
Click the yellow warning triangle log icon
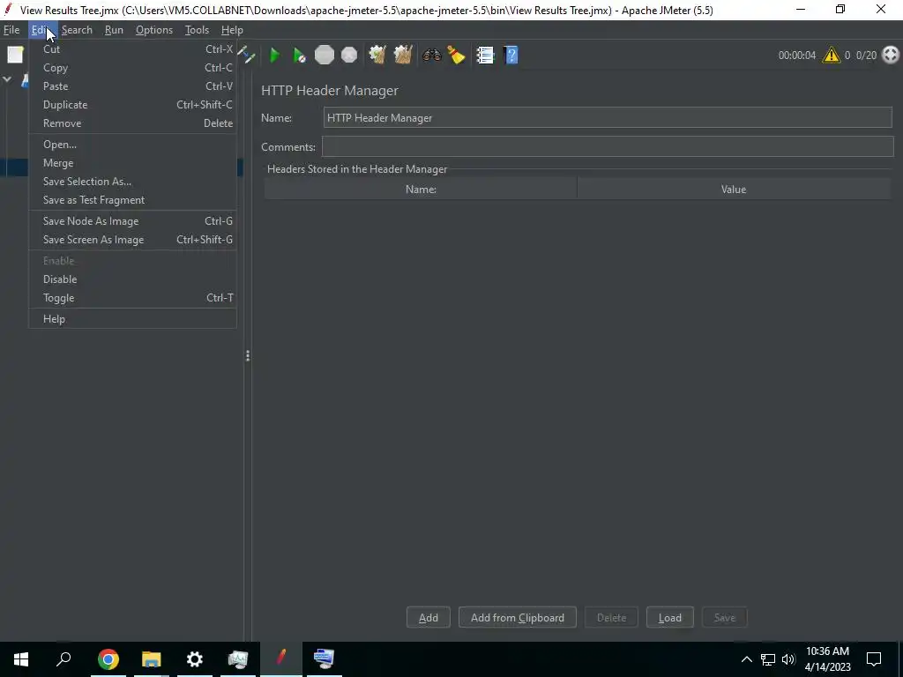[831, 56]
